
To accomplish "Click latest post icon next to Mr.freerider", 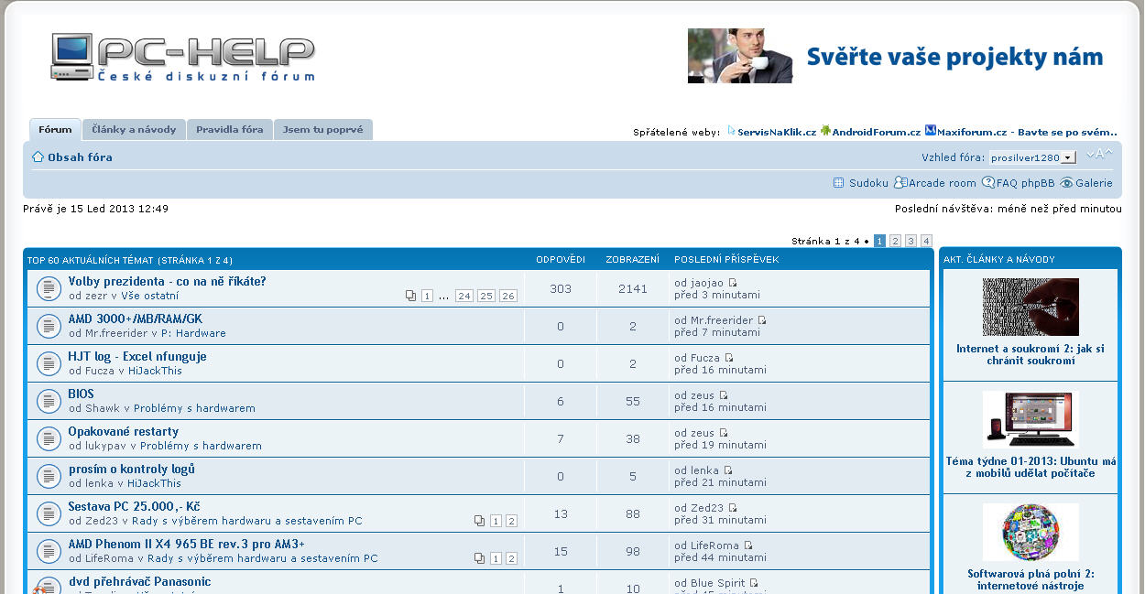I will coord(762,320).
